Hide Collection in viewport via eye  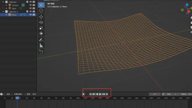(31, 2)
